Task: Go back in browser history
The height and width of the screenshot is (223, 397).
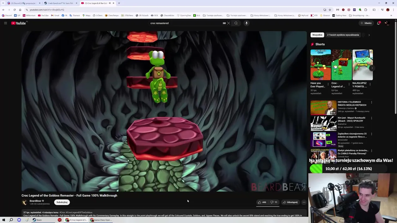Action: [3, 10]
